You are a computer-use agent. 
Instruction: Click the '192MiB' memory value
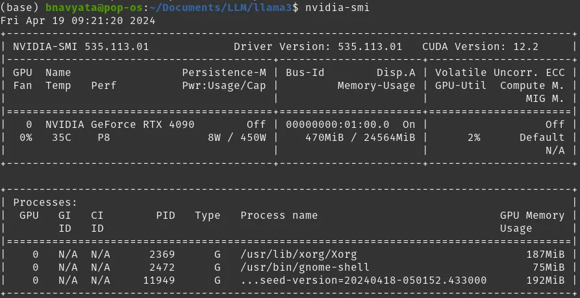tap(545, 280)
